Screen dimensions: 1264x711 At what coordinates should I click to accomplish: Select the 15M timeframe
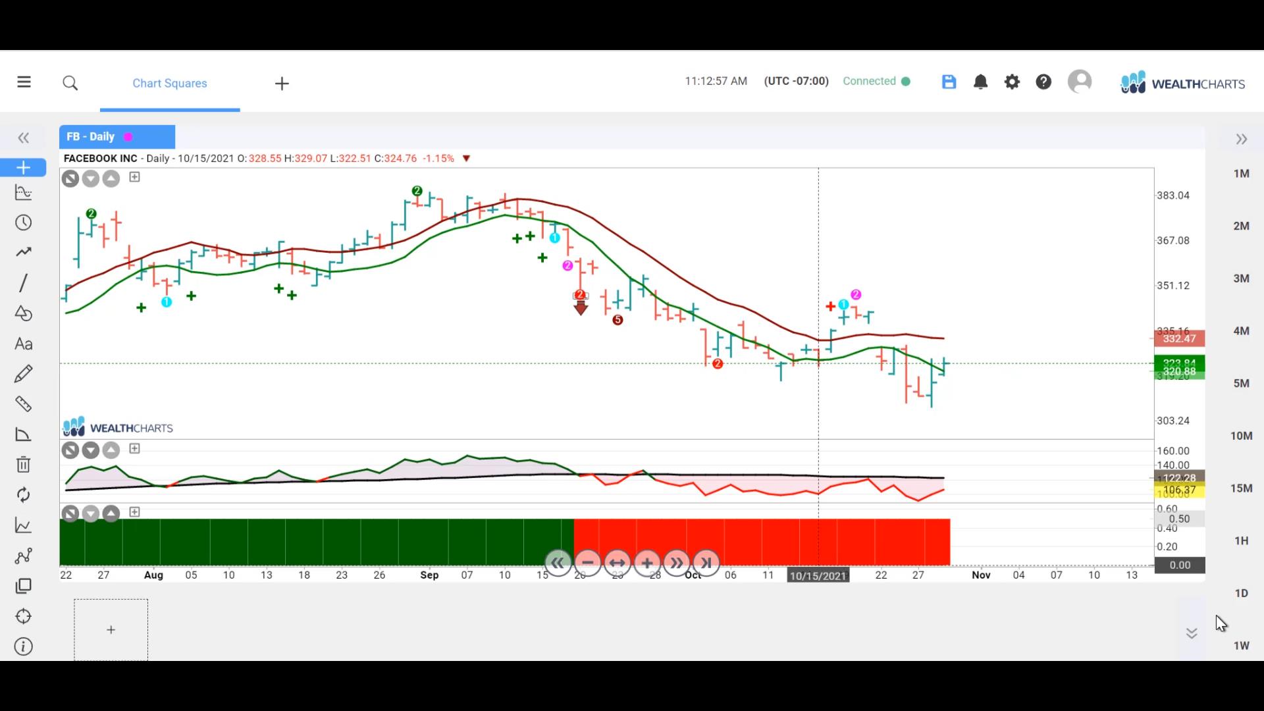(x=1242, y=488)
